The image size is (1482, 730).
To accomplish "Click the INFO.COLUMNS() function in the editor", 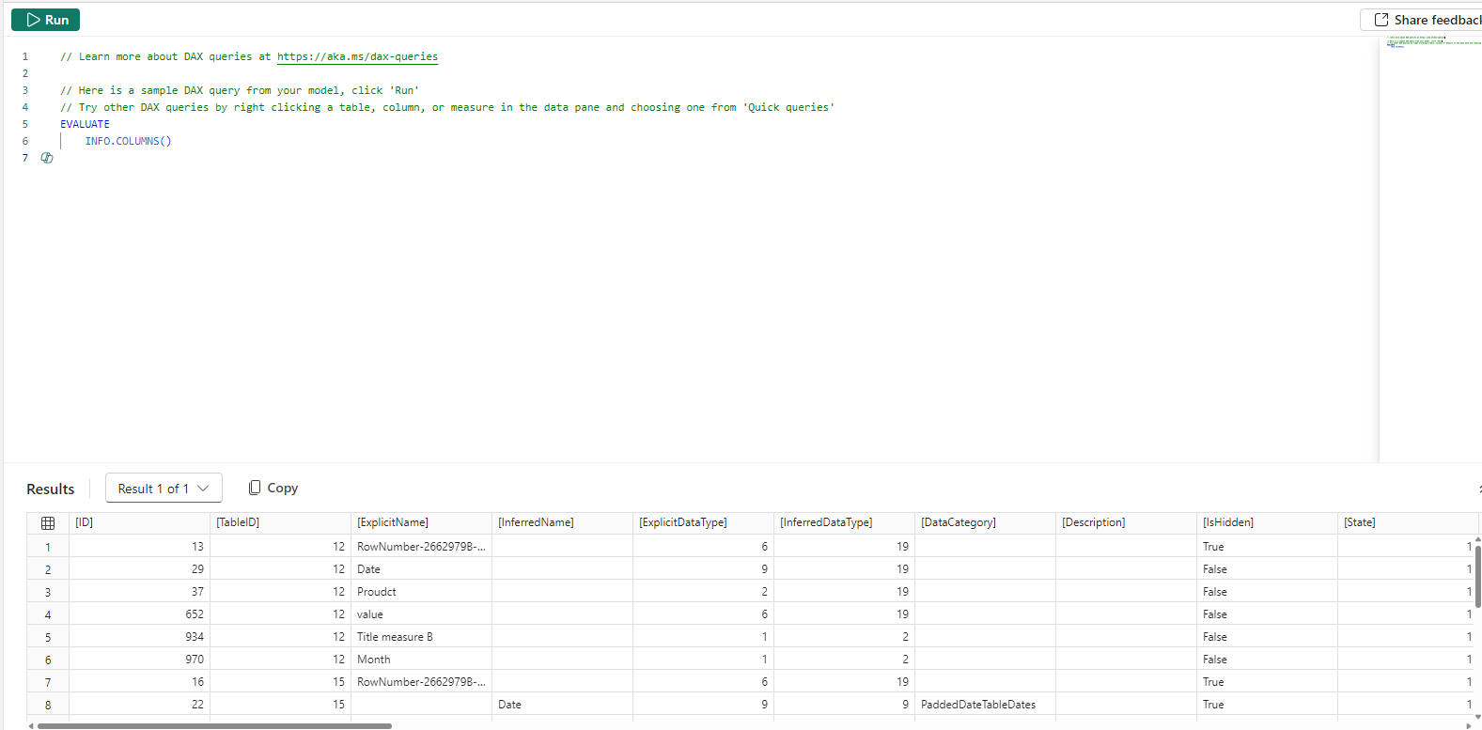I will point(128,141).
